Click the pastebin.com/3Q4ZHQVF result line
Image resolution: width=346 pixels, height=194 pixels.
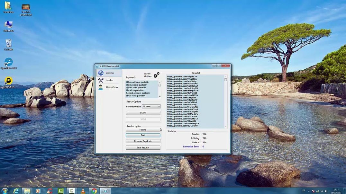183,126
